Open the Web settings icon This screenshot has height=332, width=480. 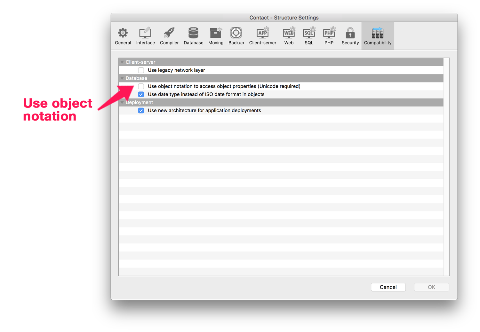[x=289, y=33]
